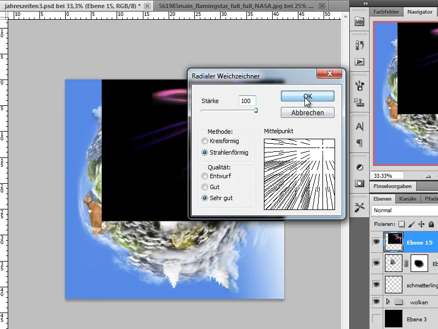This screenshot has width=438, height=329.
Task: Activate the jahreszeiten3.psd document tab
Action: 73,6
